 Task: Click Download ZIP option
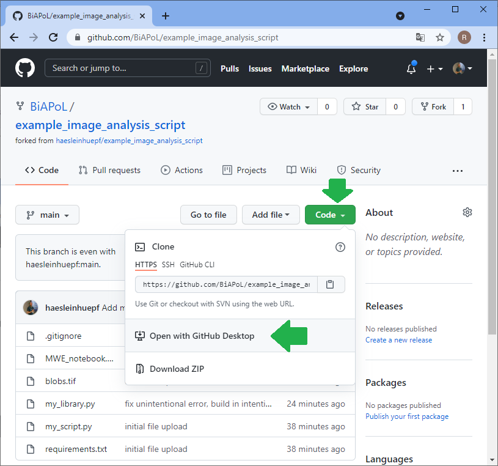[177, 369]
